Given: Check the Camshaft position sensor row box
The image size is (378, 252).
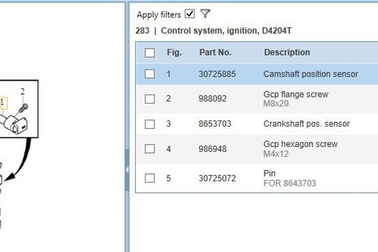Looking at the screenshot, I should [x=150, y=74].
